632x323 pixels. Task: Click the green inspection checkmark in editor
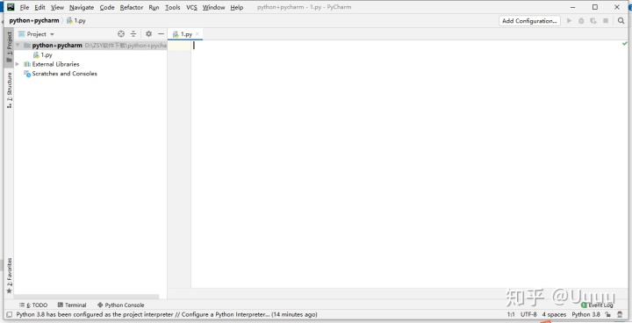(x=624, y=44)
